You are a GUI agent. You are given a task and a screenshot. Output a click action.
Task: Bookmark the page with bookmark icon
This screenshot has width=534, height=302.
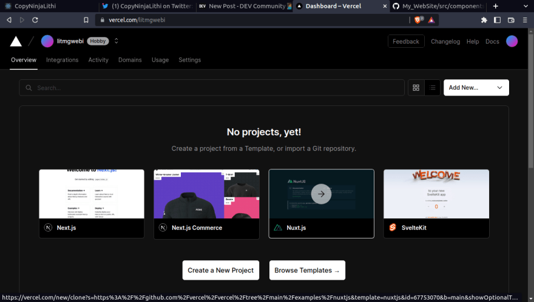(x=86, y=20)
